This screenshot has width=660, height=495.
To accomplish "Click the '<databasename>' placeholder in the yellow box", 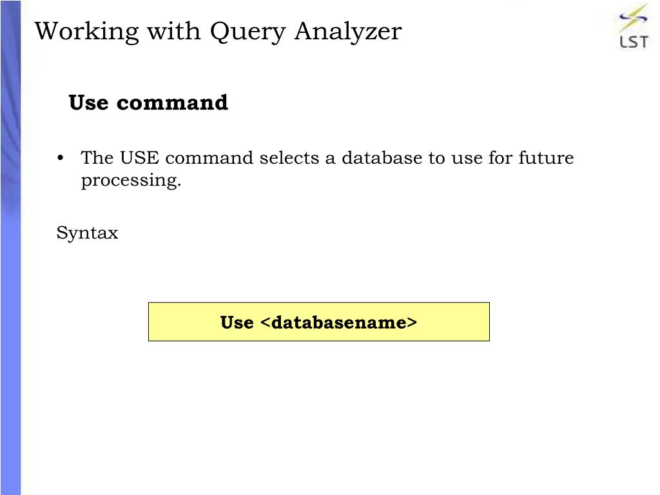I will [339, 322].
